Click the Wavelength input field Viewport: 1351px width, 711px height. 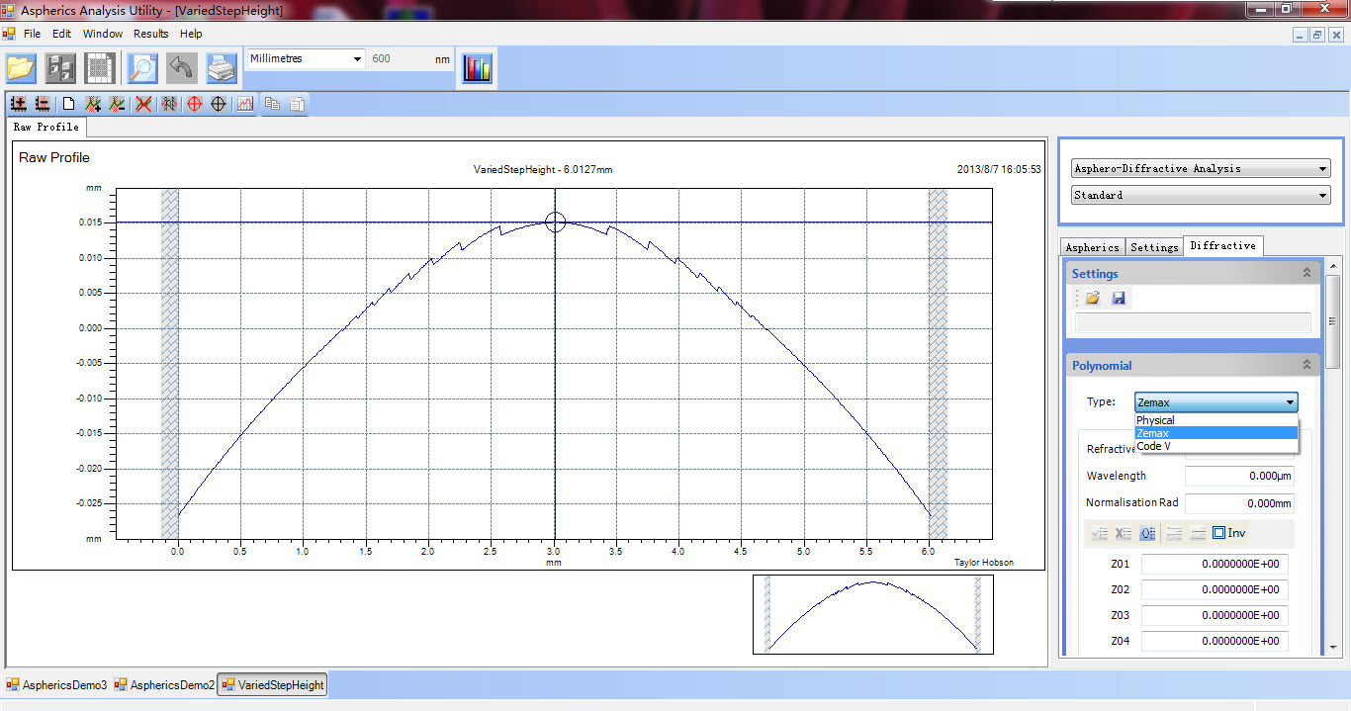tap(1239, 476)
